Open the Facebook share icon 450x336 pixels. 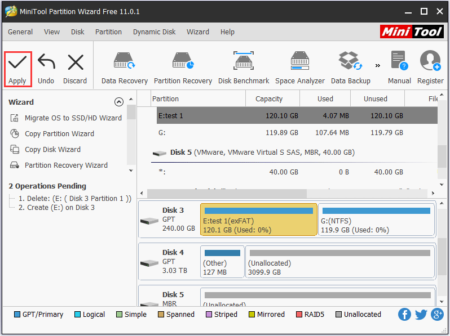click(x=404, y=315)
